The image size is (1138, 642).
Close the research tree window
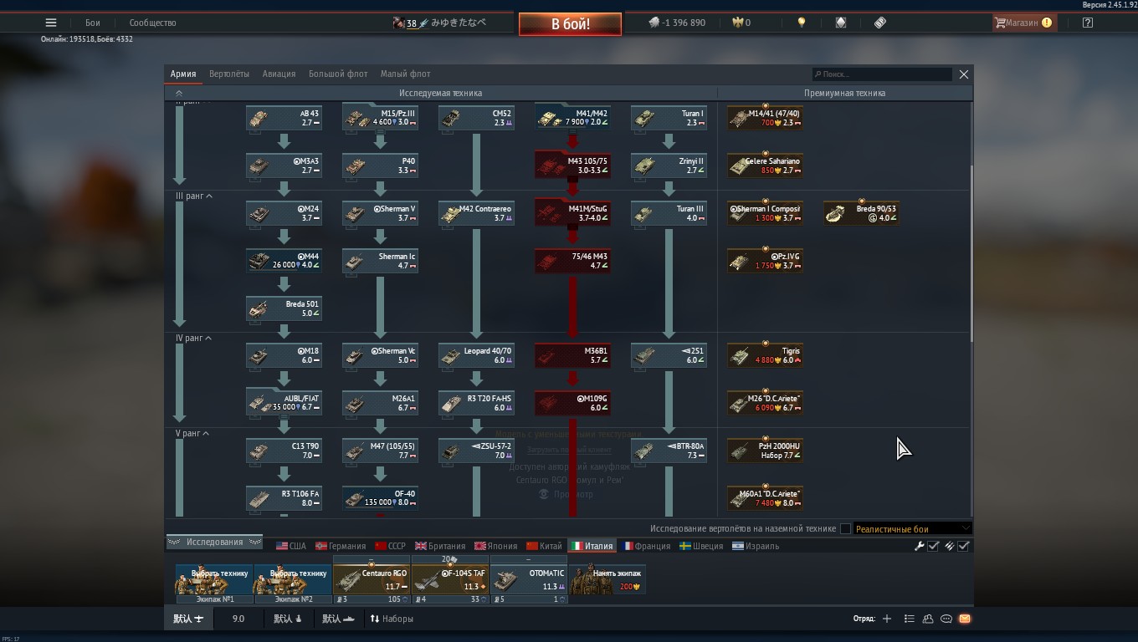coord(964,74)
